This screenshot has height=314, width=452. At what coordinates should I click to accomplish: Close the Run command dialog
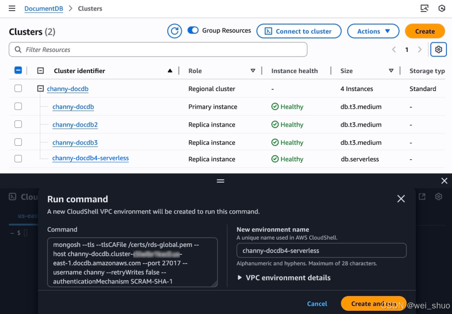click(401, 199)
